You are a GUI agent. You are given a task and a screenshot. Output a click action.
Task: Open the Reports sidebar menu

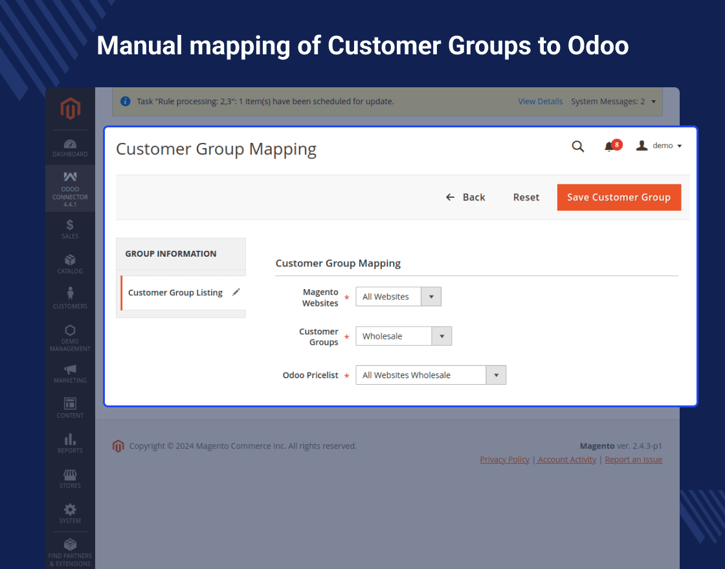(71, 444)
